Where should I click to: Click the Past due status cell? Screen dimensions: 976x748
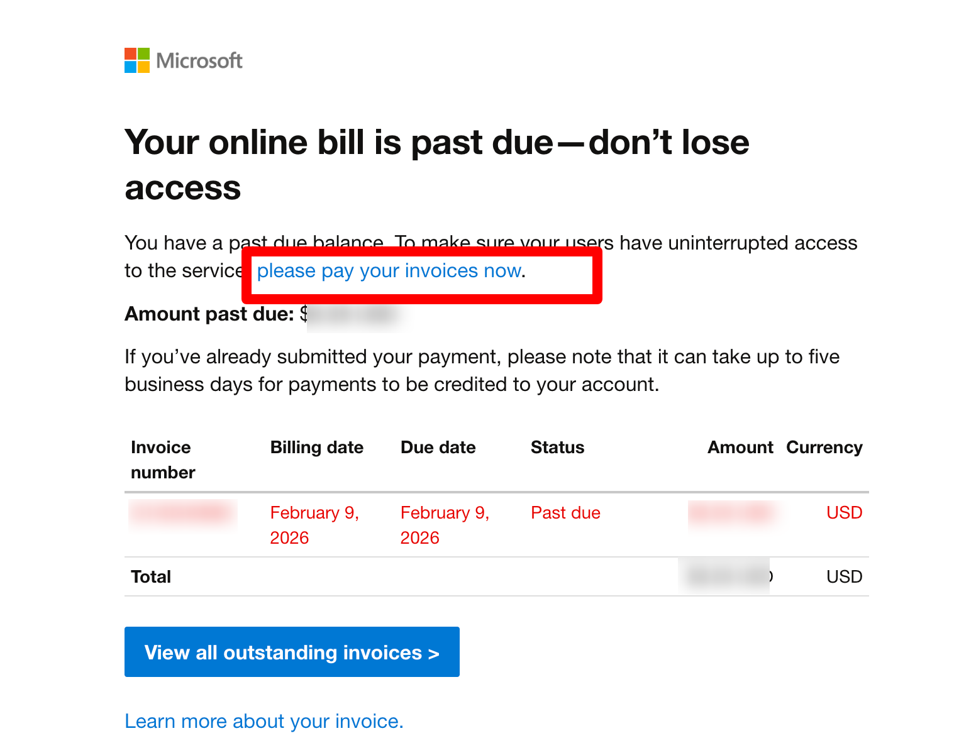coord(565,513)
